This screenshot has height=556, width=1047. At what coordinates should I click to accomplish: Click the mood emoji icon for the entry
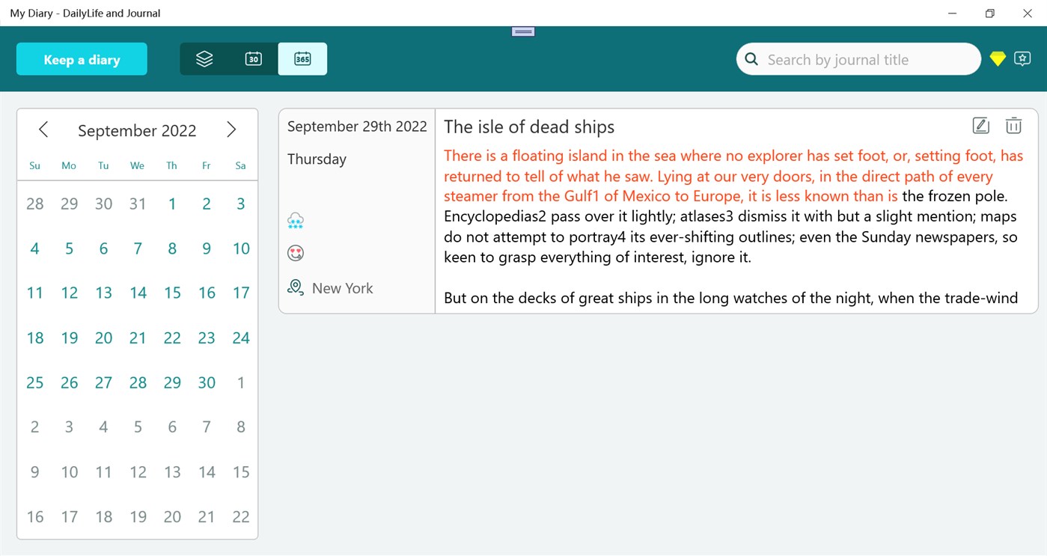(x=295, y=253)
